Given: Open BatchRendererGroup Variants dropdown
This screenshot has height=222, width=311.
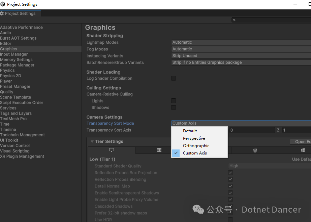Looking at the screenshot, I should [241, 62].
